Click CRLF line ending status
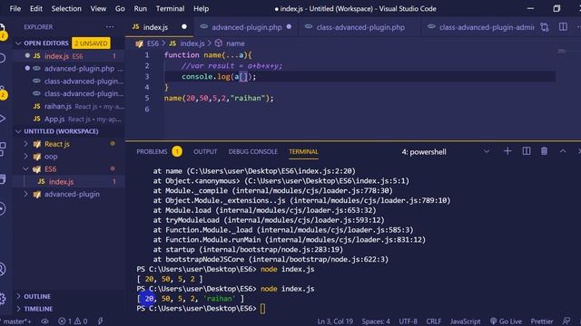Screen dimensions: 581x326 click(434, 321)
